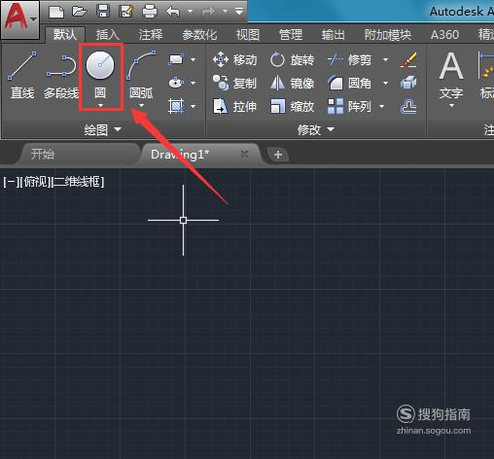
Task: Open the Array (阵列) dropdown arrow
Action: point(382,106)
